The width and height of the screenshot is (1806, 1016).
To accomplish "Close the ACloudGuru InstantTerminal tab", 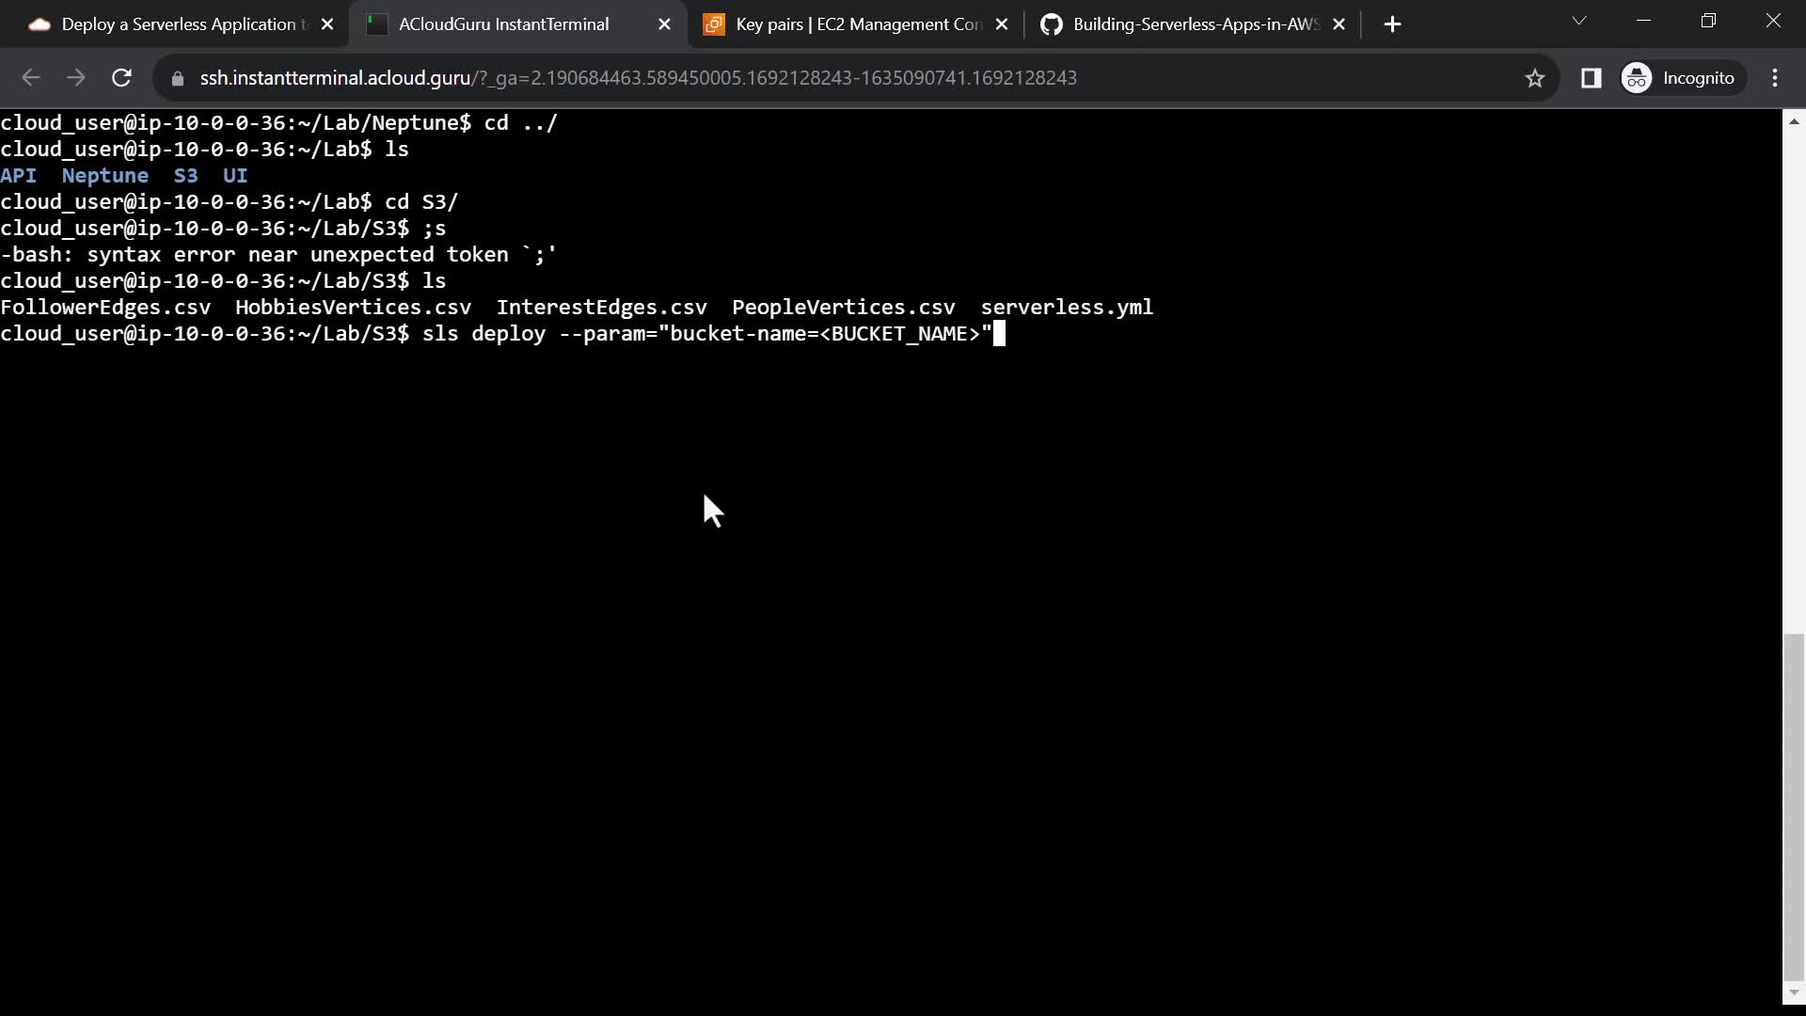I will [x=664, y=24].
